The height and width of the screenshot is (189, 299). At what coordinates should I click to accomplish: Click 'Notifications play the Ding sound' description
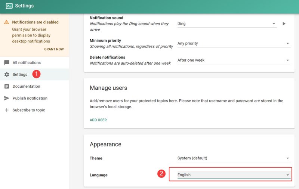(129, 27)
